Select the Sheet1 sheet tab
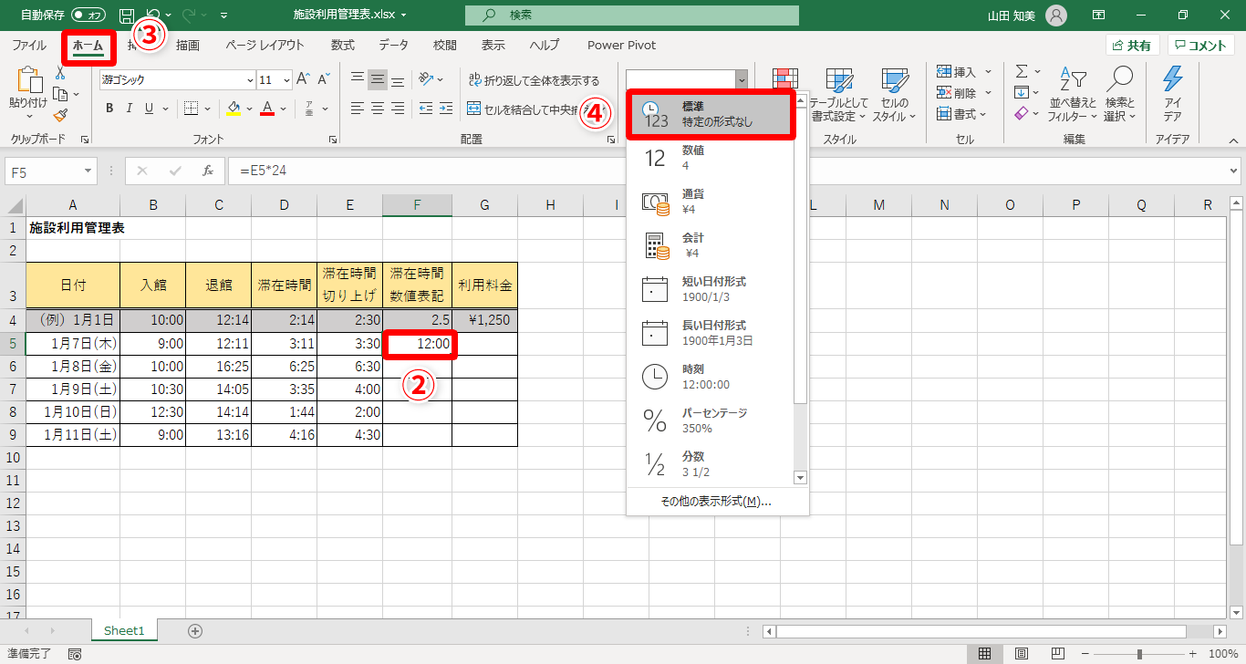This screenshot has height=664, width=1246. point(125,630)
